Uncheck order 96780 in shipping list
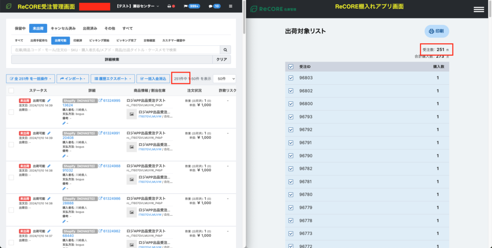This screenshot has width=492, height=248. pyautogui.click(x=291, y=195)
